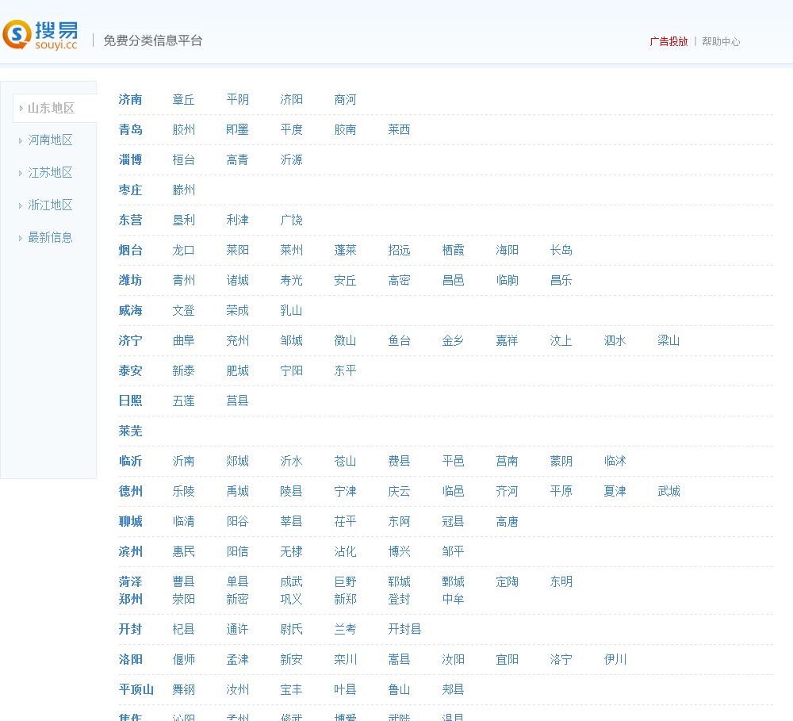
Task: Choose 荣成 under 威海
Action: 238,311
